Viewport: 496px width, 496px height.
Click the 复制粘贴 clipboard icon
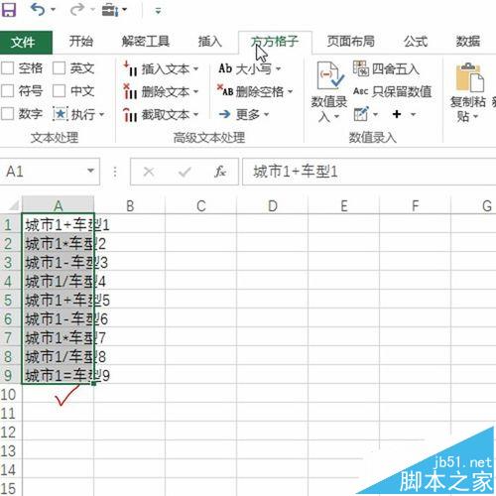point(469,77)
